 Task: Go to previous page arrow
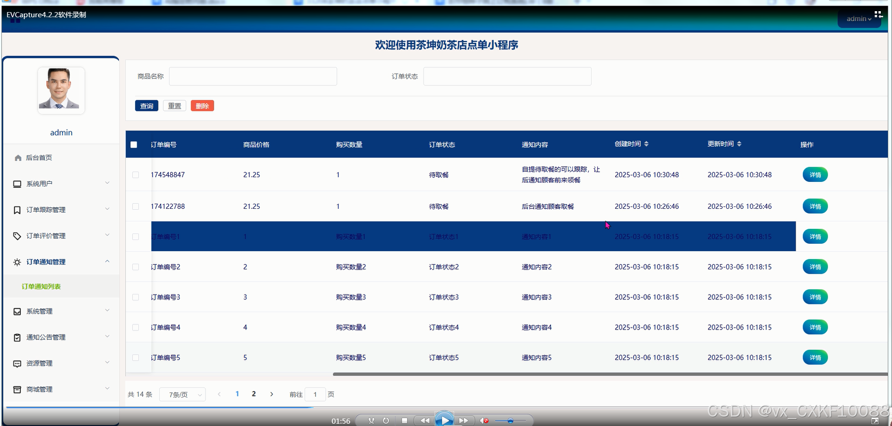point(219,394)
